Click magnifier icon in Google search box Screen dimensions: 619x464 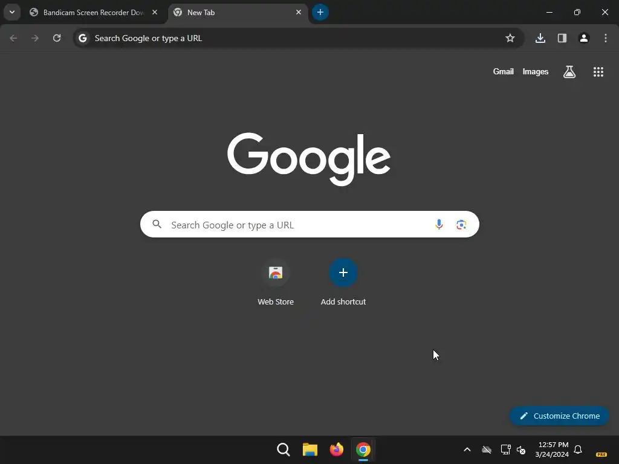click(x=157, y=224)
